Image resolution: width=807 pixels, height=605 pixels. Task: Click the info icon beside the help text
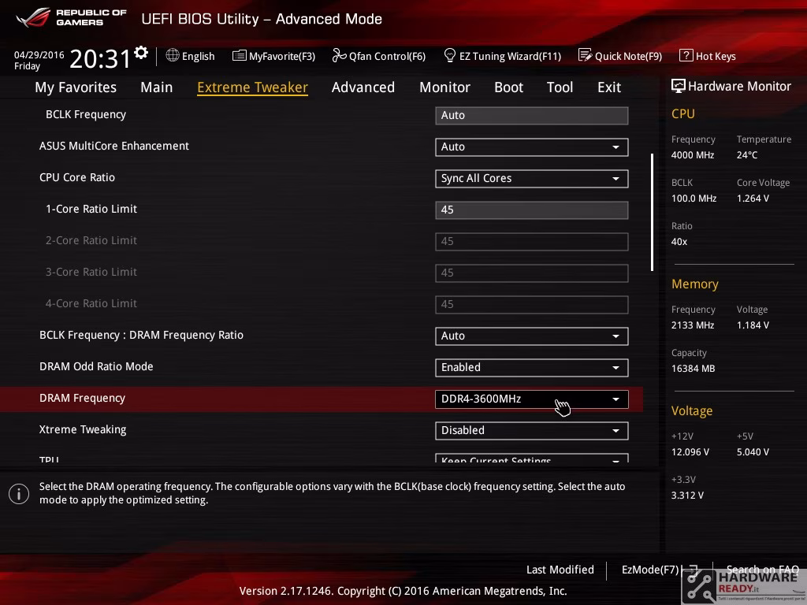point(19,494)
